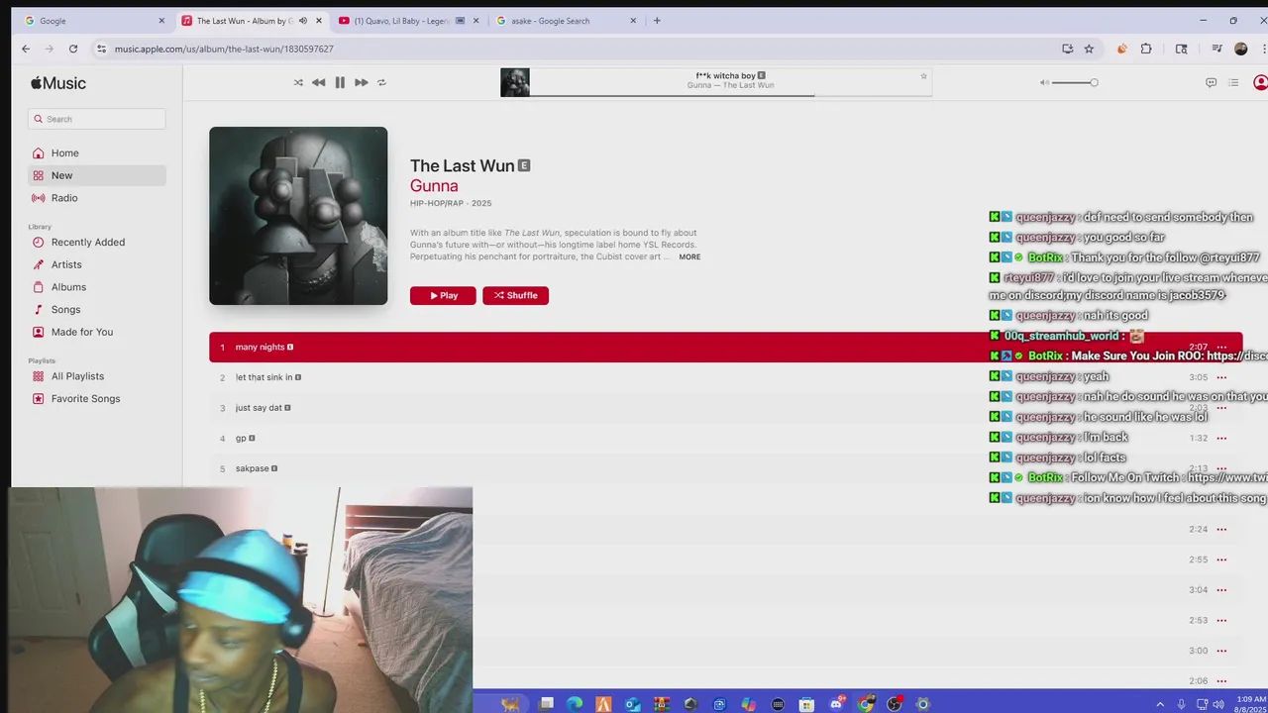The height and width of the screenshot is (713, 1268).
Task: Open Outlook from the taskbar
Action: coord(633,704)
